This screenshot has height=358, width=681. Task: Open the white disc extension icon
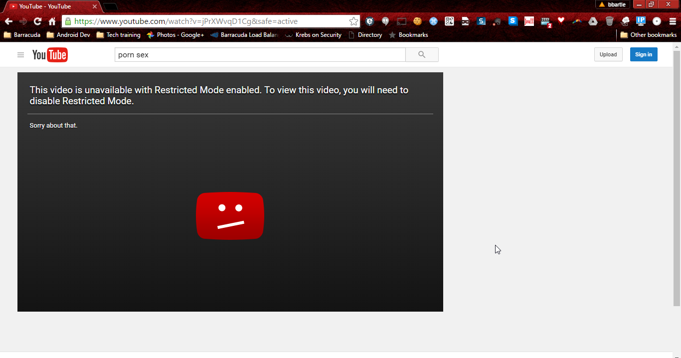pyautogui.click(x=657, y=21)
